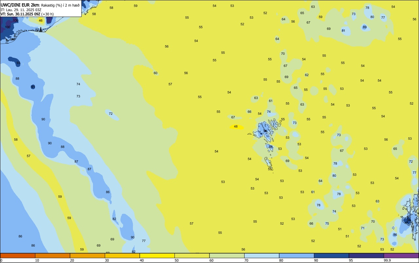The image size is (419, 263).
Task: Click the 'IT: Lau. 29. 11. 2025 03Z' line
Action: (x=21, y=10)
